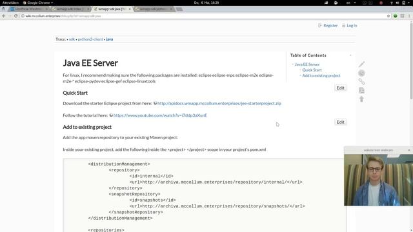The image size is (413, 232).
Task: Collapse the Table of Contents box
Action: tap(350, 55)
